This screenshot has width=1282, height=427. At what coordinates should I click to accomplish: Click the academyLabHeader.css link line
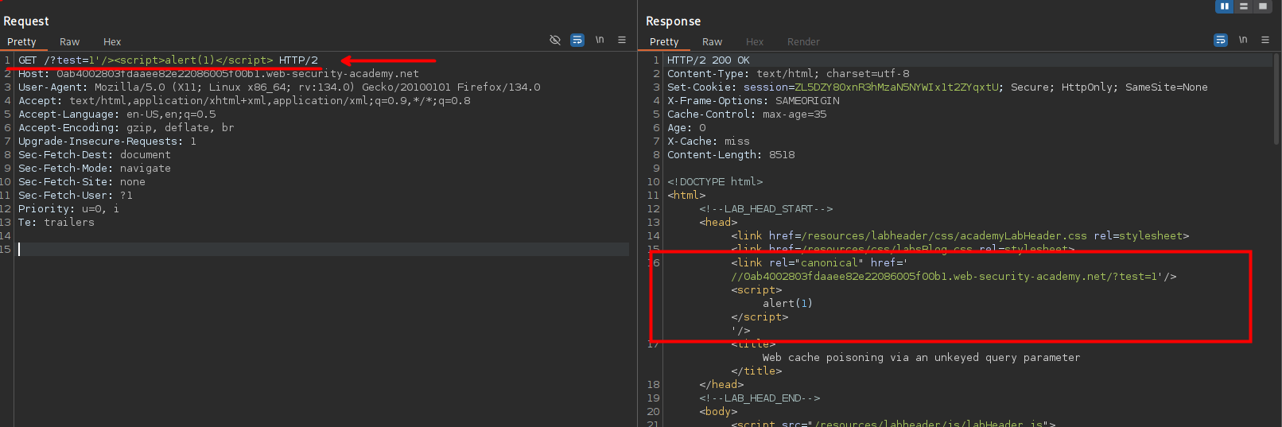[x=960, y=236]
